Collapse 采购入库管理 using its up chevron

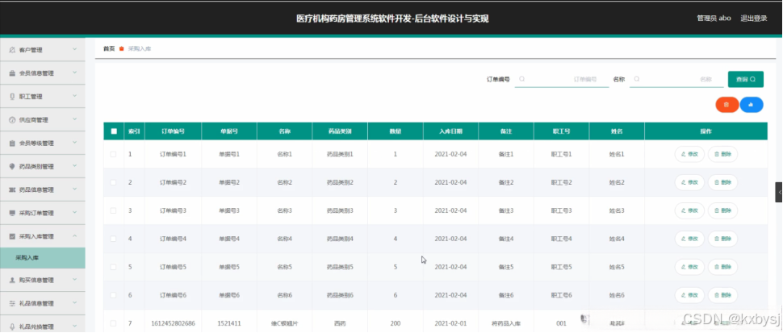[x=74, y=235]
